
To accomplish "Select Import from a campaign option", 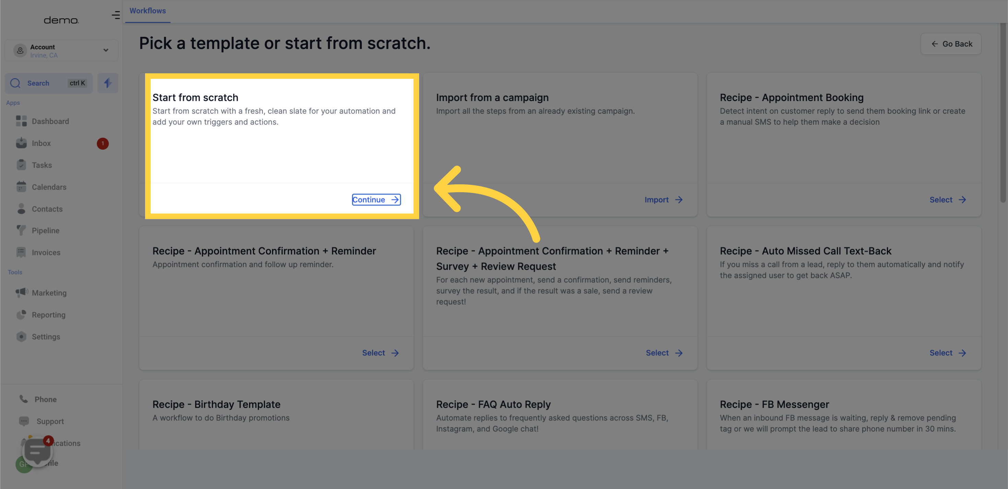I will coord(664,199).
